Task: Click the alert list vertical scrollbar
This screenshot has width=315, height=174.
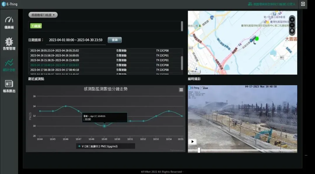Action: click(182, 63)
